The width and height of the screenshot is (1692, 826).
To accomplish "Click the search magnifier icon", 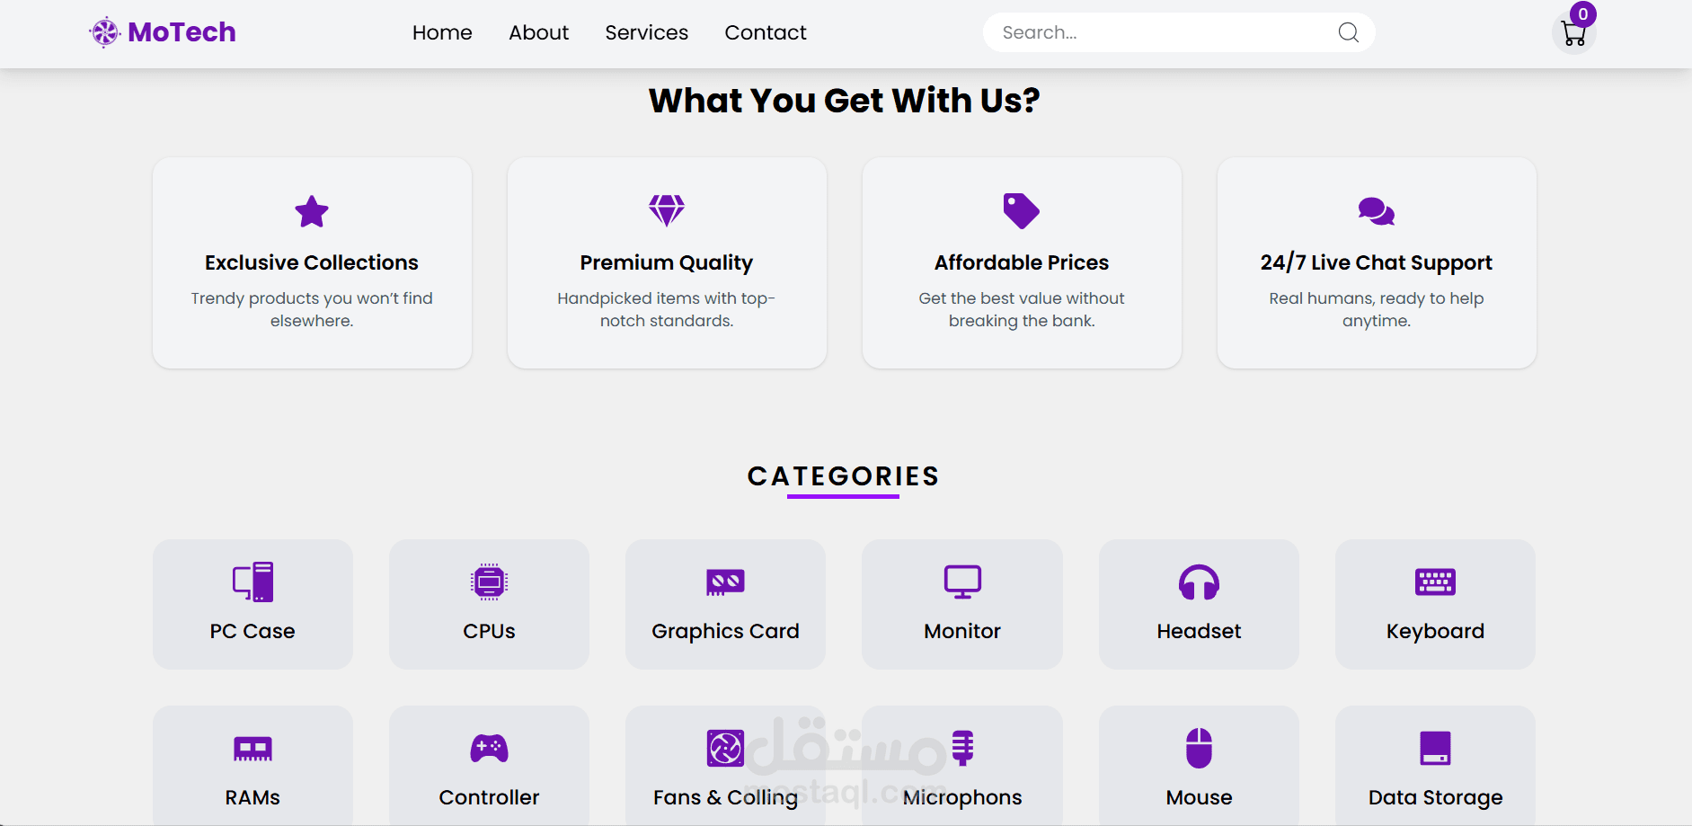I will (1348, 32).
